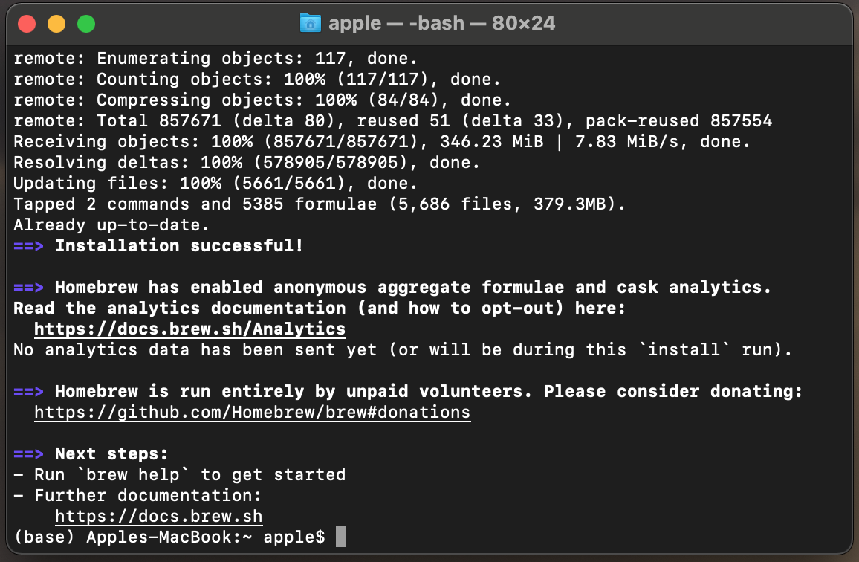Open the final https://docs.brew.sh documentation link
The height and width of the screenshot is (562, 859).
pyautogui.click(x=158, y=517)
